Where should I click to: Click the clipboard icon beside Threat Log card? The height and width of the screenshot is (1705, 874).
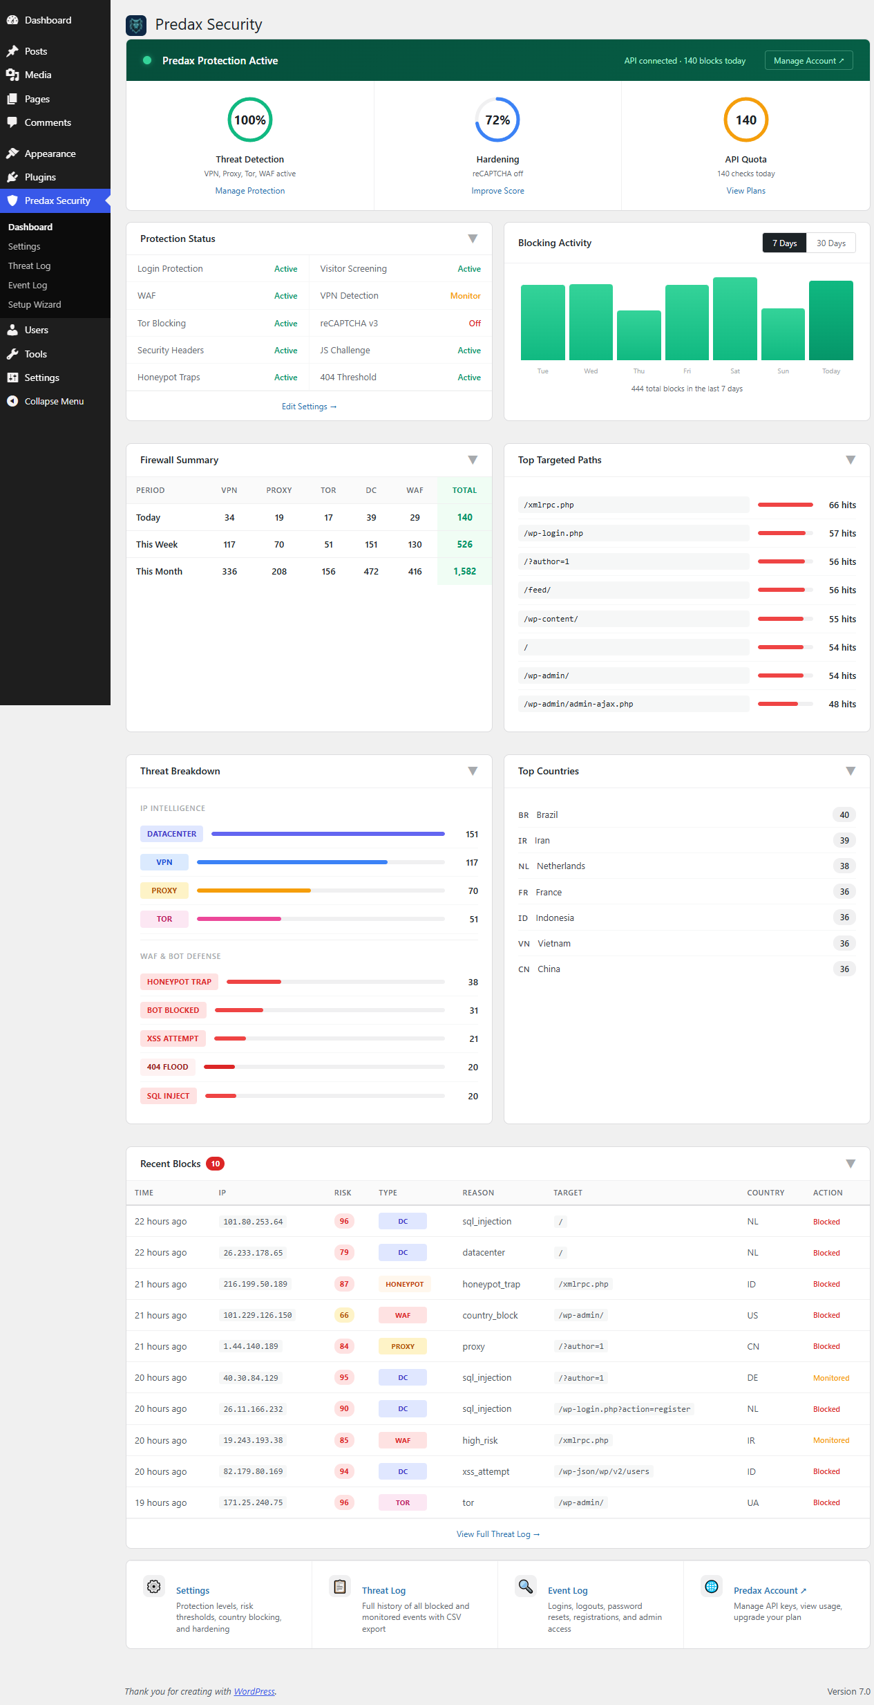(340, 1586)
